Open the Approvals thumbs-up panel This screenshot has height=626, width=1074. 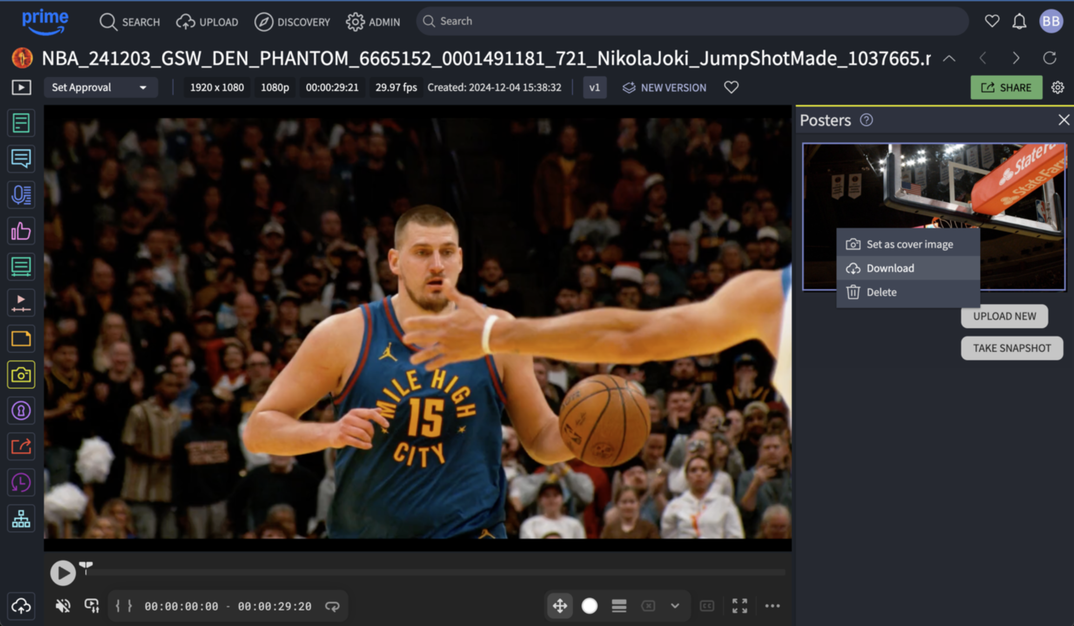pyautogui.click(x=21, y=231)
